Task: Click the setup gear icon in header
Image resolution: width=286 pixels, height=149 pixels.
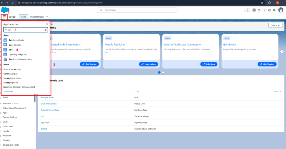Action: point(269,10)
